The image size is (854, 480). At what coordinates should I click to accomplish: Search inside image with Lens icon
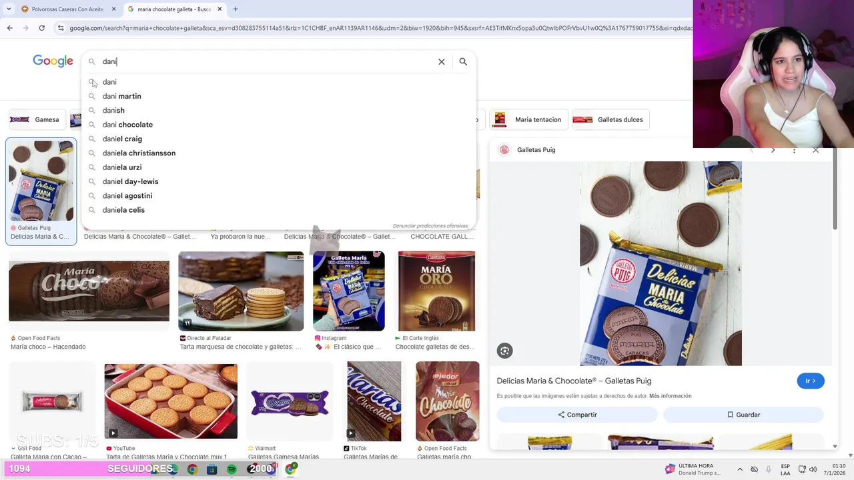(x=505, y=351)
